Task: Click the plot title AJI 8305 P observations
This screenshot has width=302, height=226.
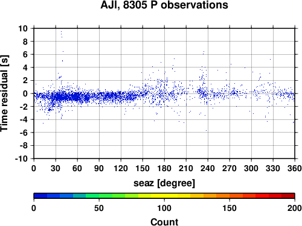Action: coord(164,5)
